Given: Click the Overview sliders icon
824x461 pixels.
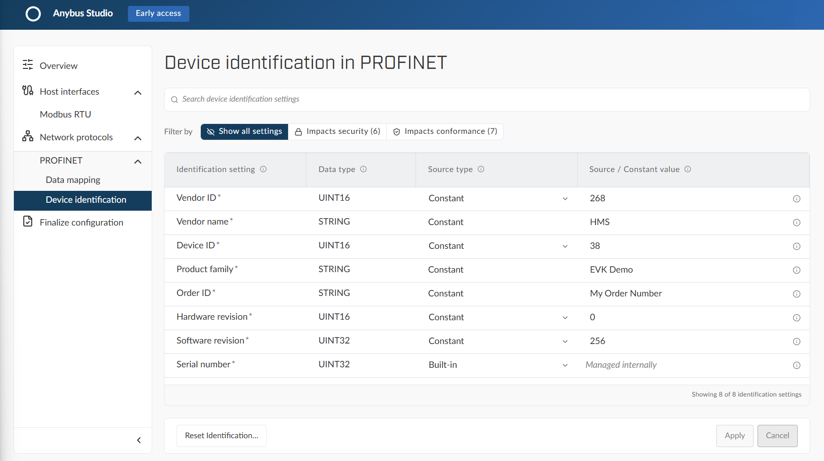Looking at the screenshot, I should click(28, 64).
